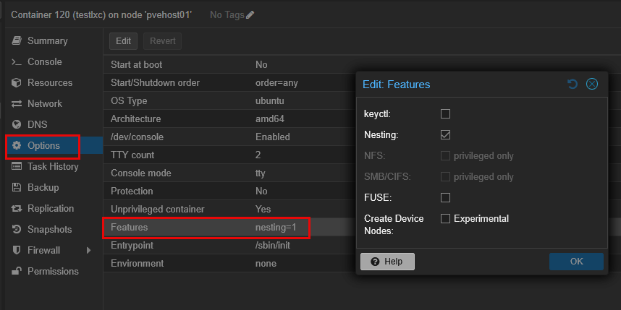The height and width of the screenshot is (310, 621).
Task: Click the Options gear icon
Action: tap(16, 145)
